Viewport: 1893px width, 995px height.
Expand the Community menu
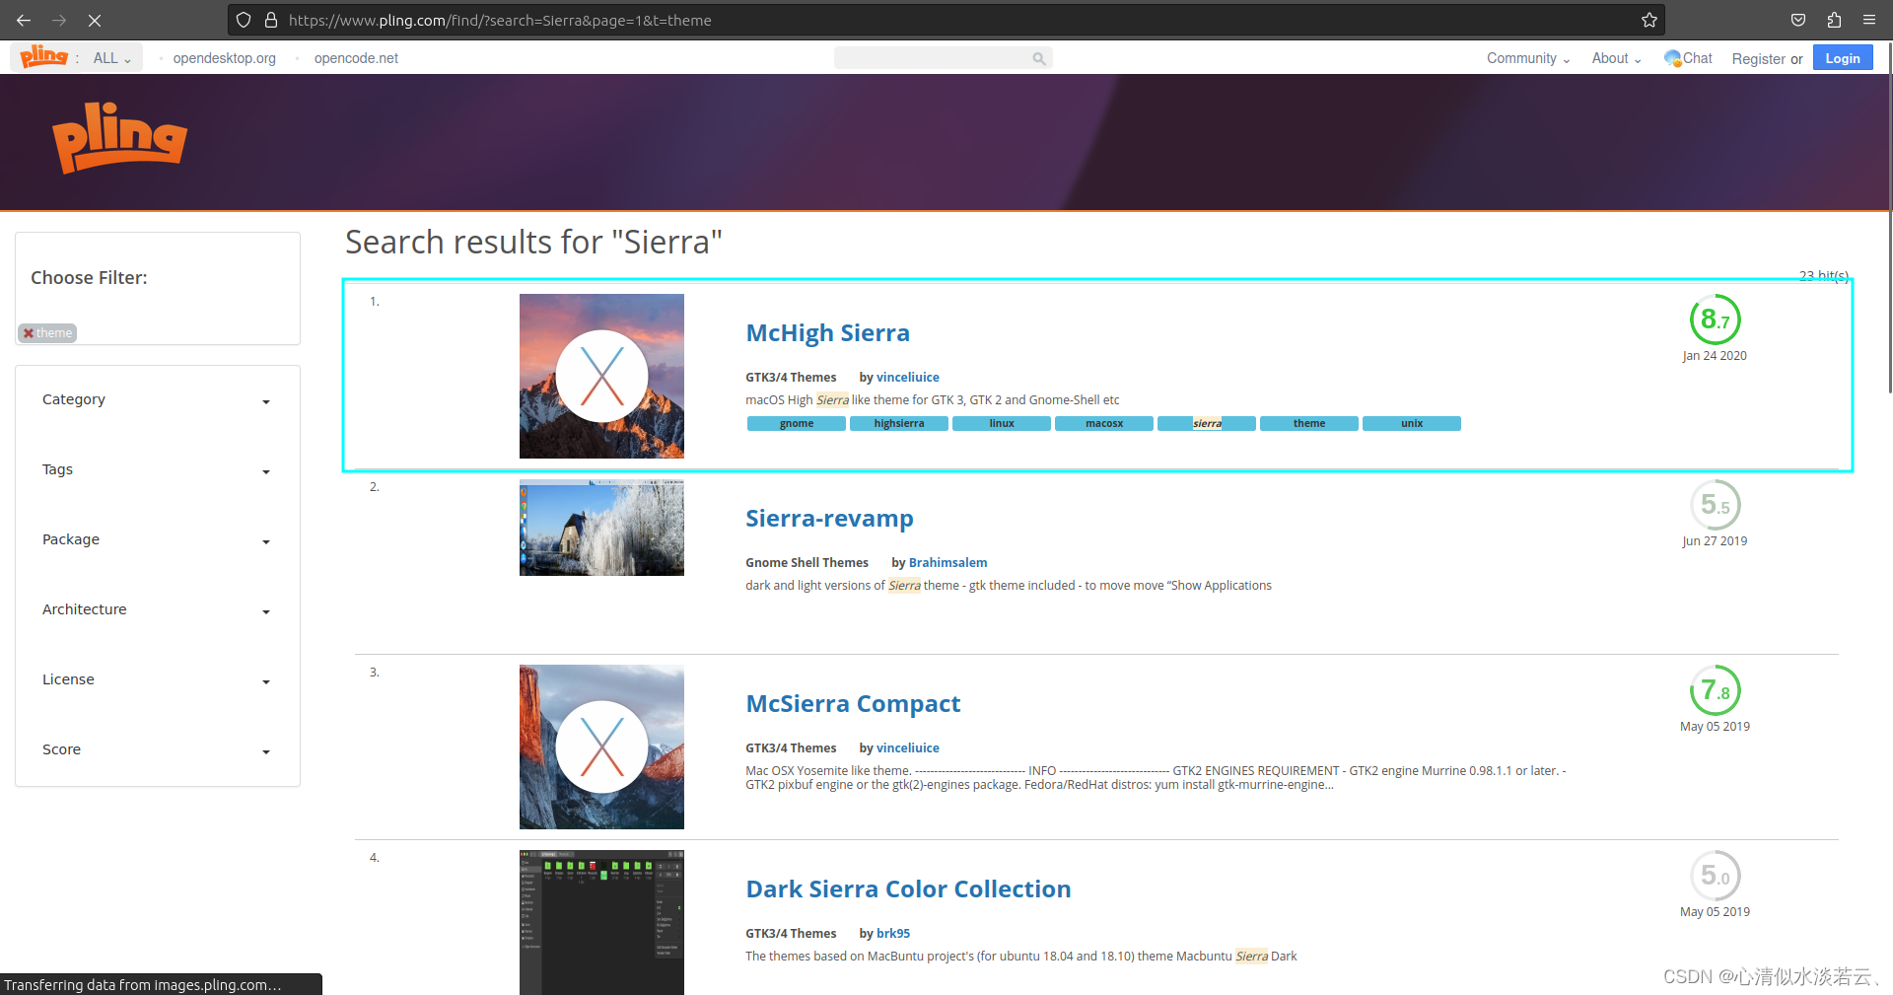pos(1528,58)
